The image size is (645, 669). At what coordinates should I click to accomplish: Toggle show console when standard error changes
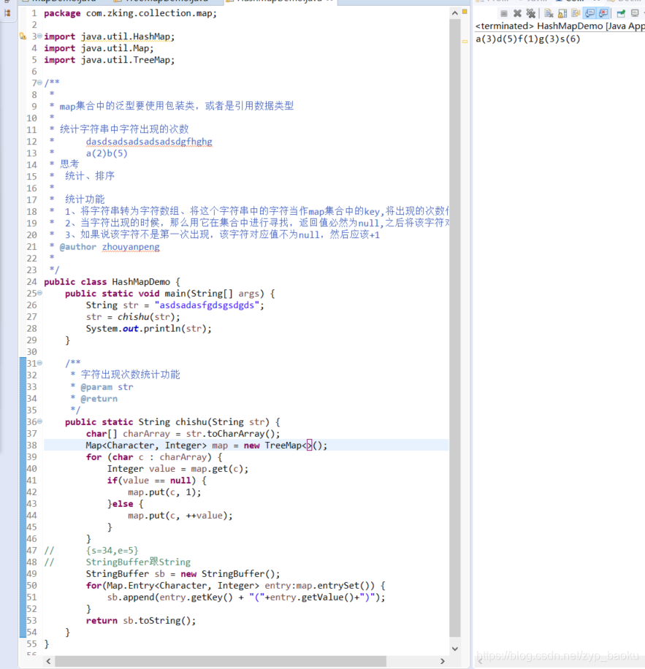tap(603, 13)
